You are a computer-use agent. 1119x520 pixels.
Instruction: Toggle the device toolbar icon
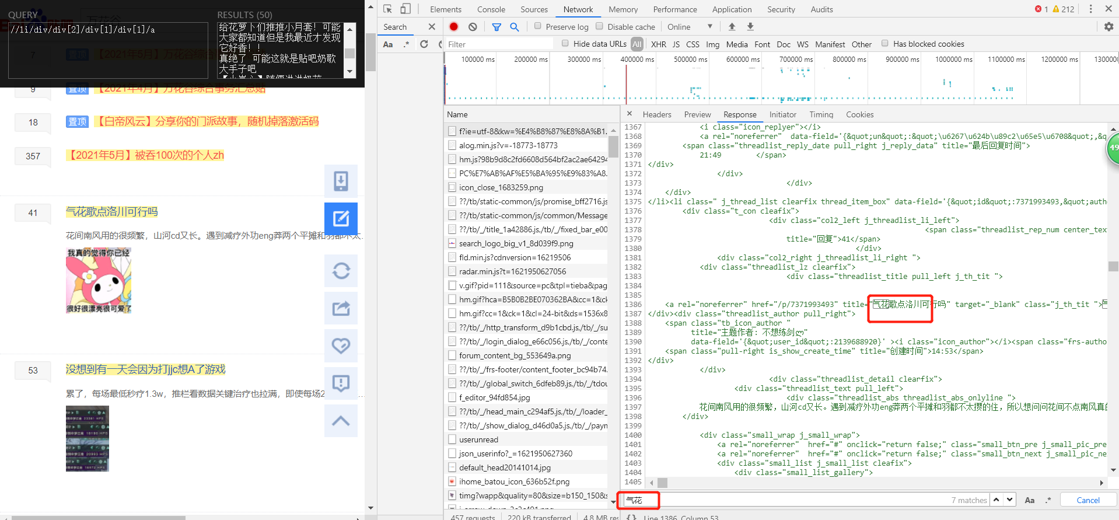pos(405,9)
